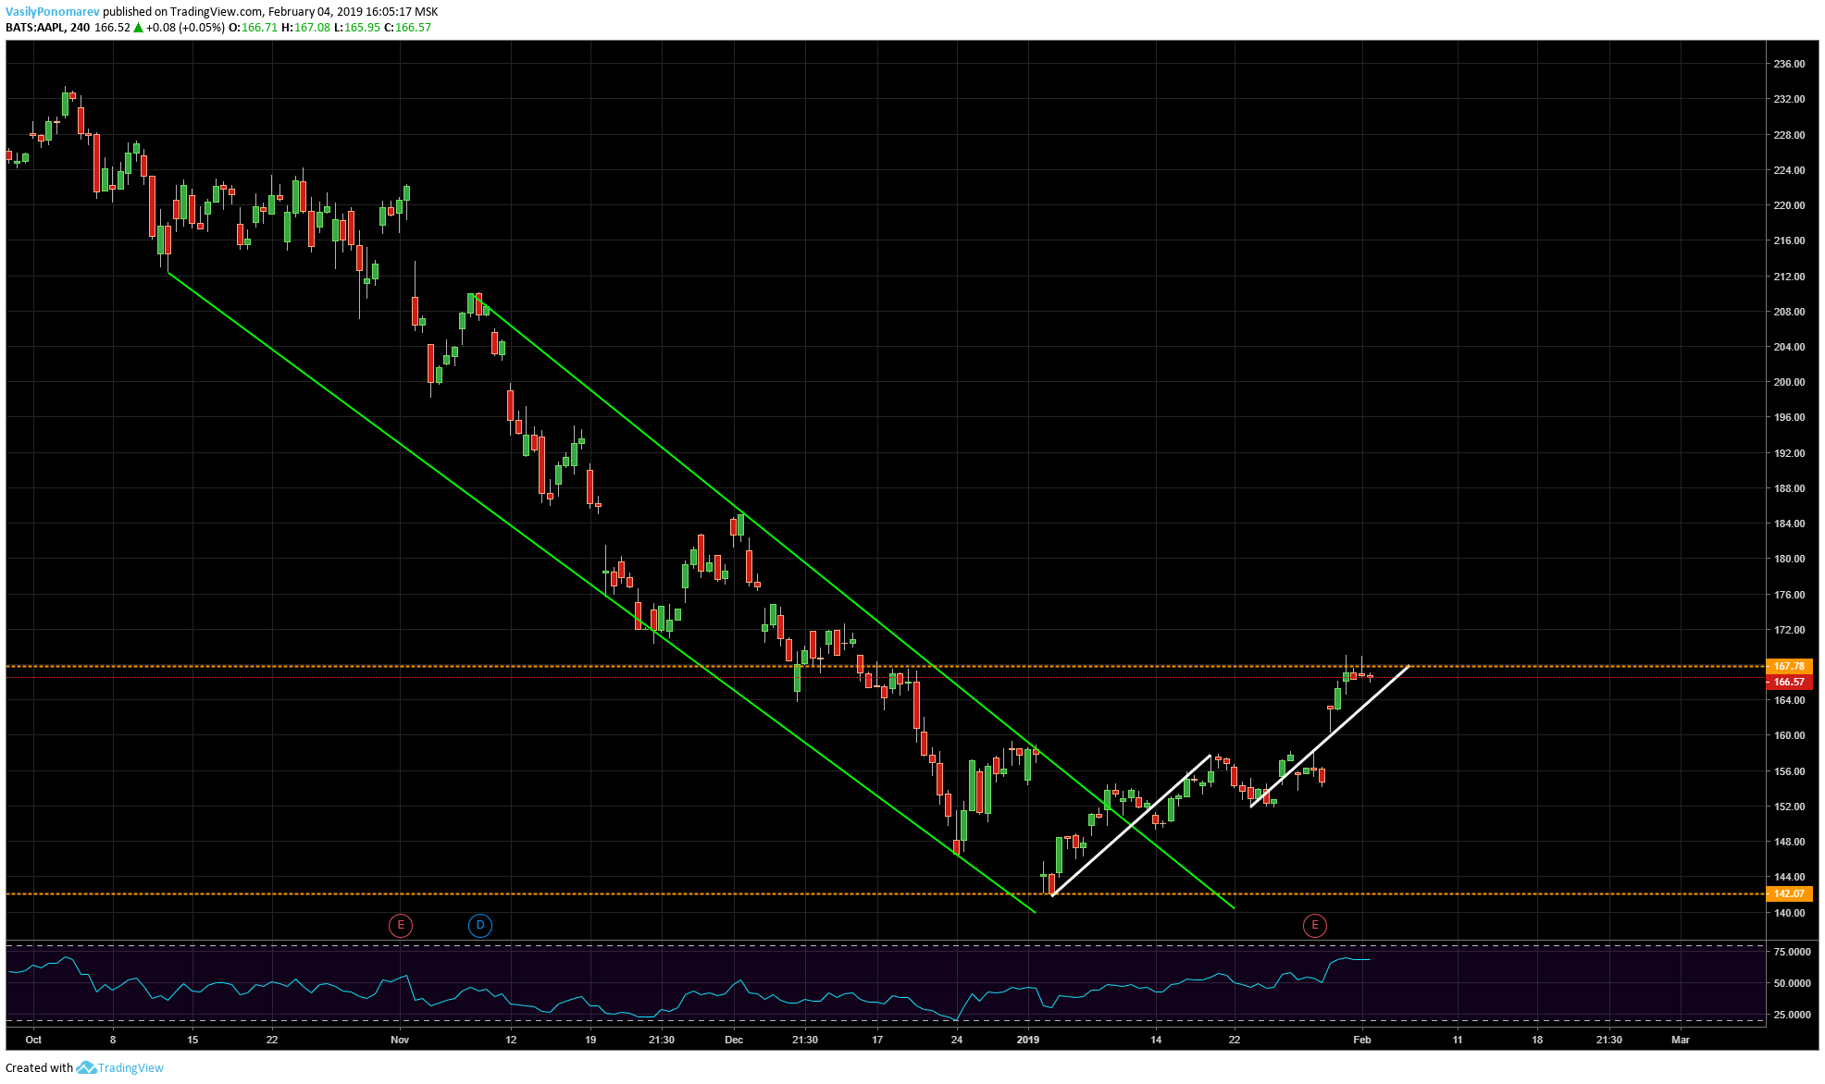Viewport: 1825px width, 1084px height.
Task: Click the high value H:167.08
Action: (305, 28)
